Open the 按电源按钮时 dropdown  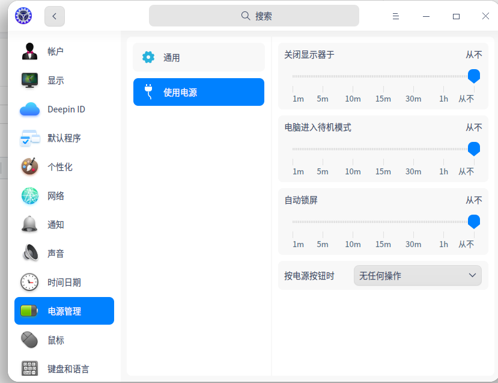pyautogui.click(x=417, y=275)
